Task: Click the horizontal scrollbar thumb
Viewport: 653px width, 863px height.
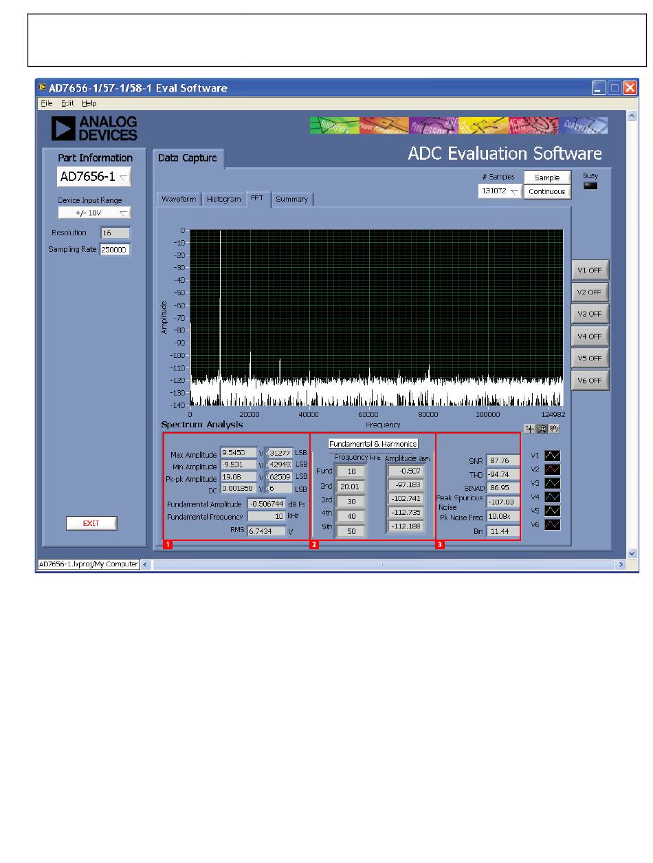Action: (384, 564)
